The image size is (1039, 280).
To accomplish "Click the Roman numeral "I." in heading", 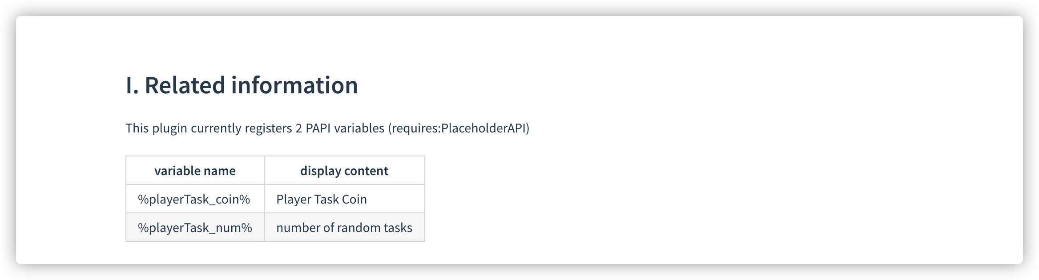I will (x=132, y=85).
